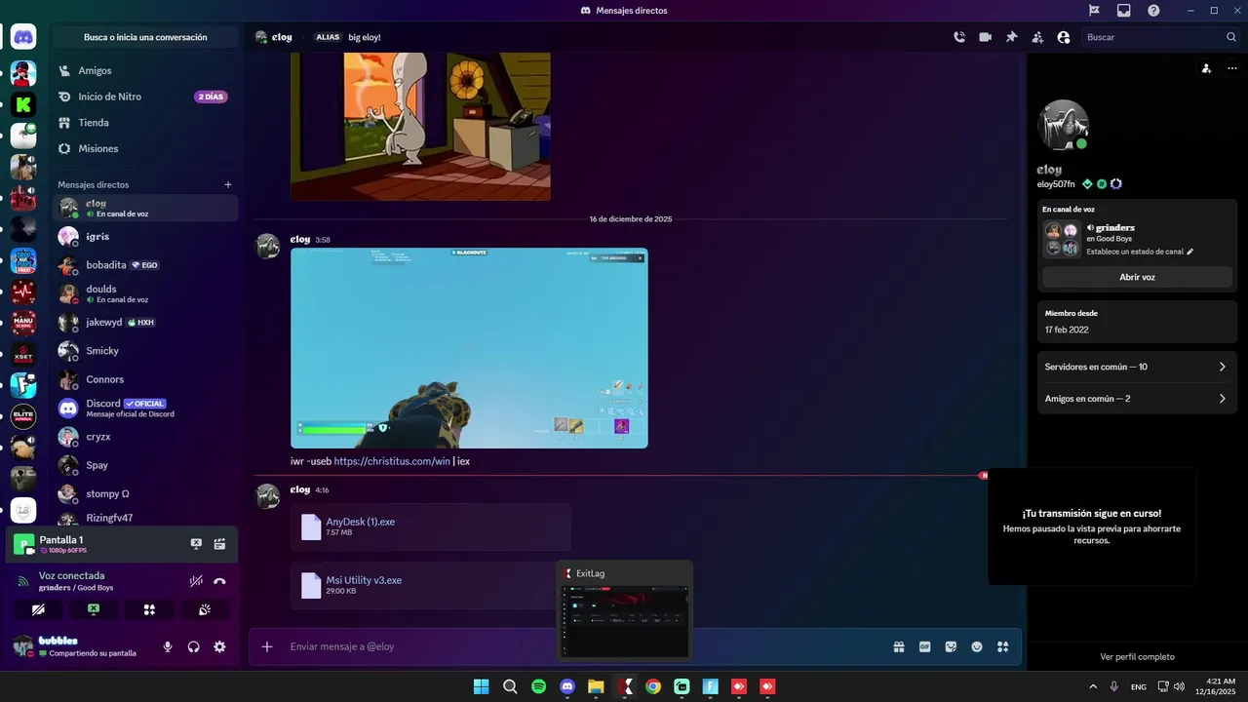Open the Misiones quests page

click(x=144, y=148)
